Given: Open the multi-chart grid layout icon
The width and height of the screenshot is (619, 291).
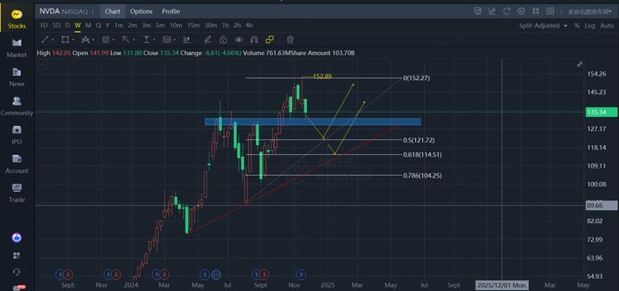Looking at the screenshot, I should pyautogui.click(x=550, y=11).
